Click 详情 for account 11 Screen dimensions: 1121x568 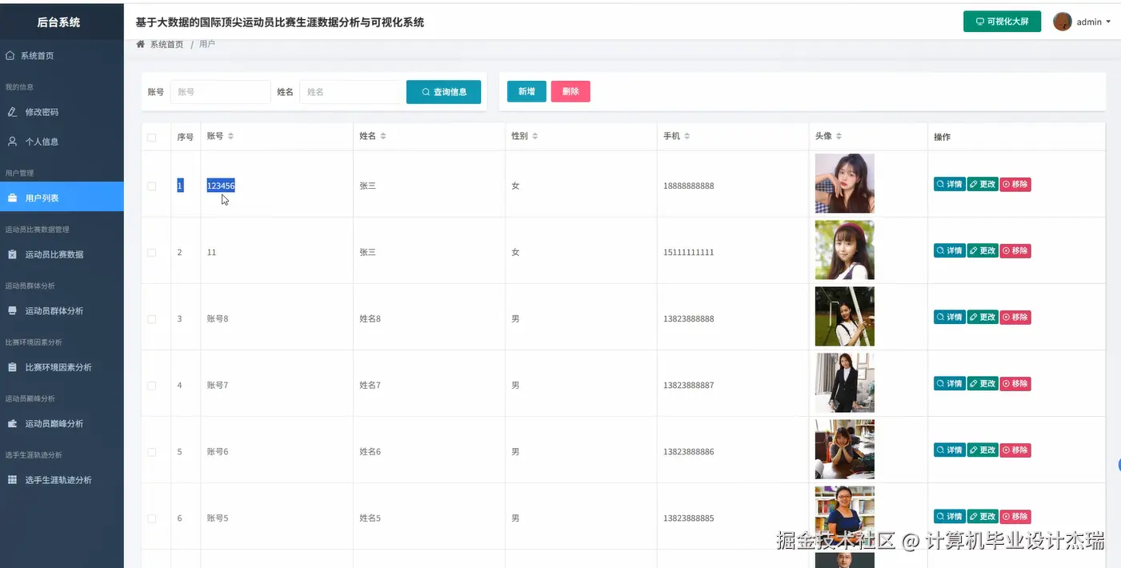(950, 250)
